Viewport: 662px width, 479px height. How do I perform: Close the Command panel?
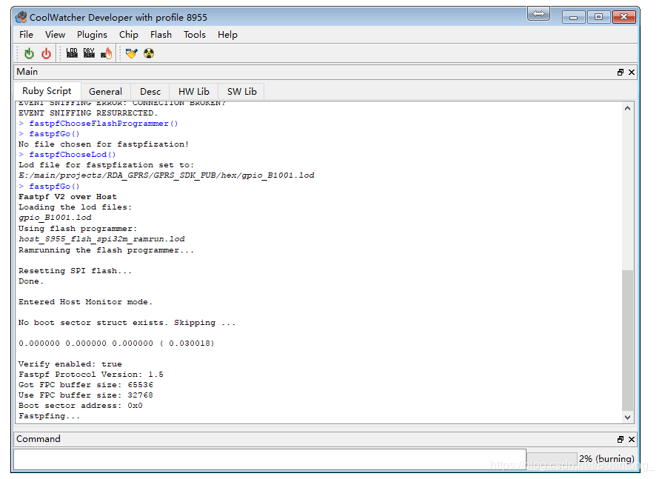[x=632, y=439]
